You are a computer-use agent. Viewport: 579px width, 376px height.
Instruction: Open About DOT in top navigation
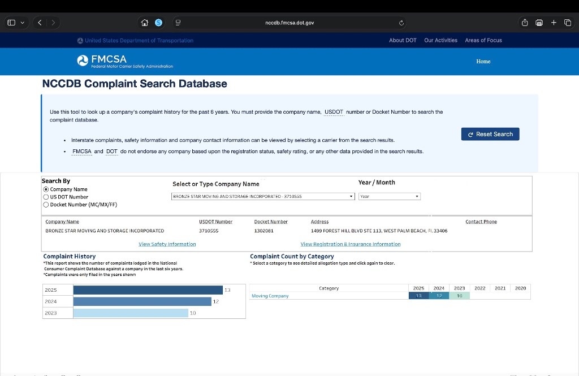click(403, 40)
